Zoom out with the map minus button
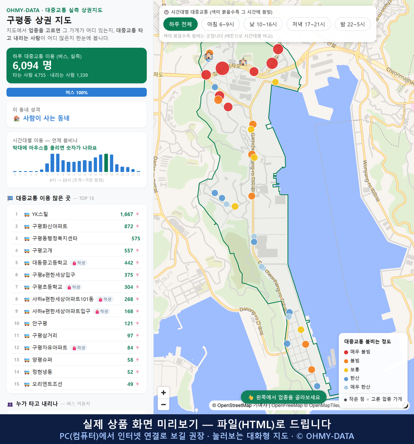Viewport: 414px width, 444px height. pyautogui.click(x=163, y=404)
